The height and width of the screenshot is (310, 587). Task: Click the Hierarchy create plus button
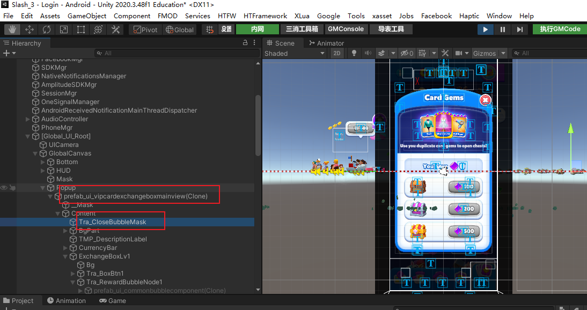point(6,53)
